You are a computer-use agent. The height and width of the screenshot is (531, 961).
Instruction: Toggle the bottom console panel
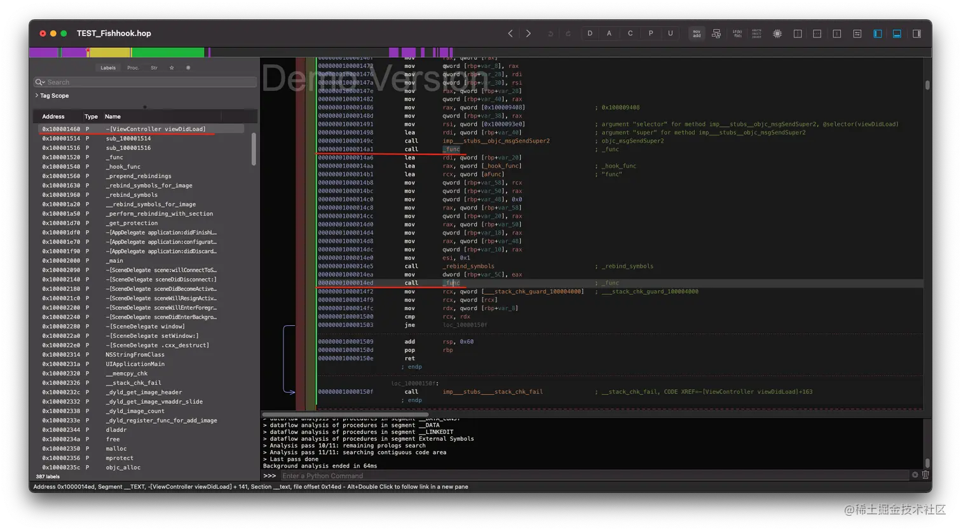897,34
